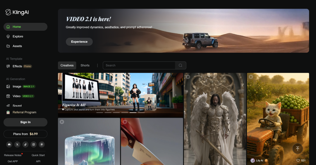Open Video generation
Screen dimensions: 316x165
click(25, 96)
